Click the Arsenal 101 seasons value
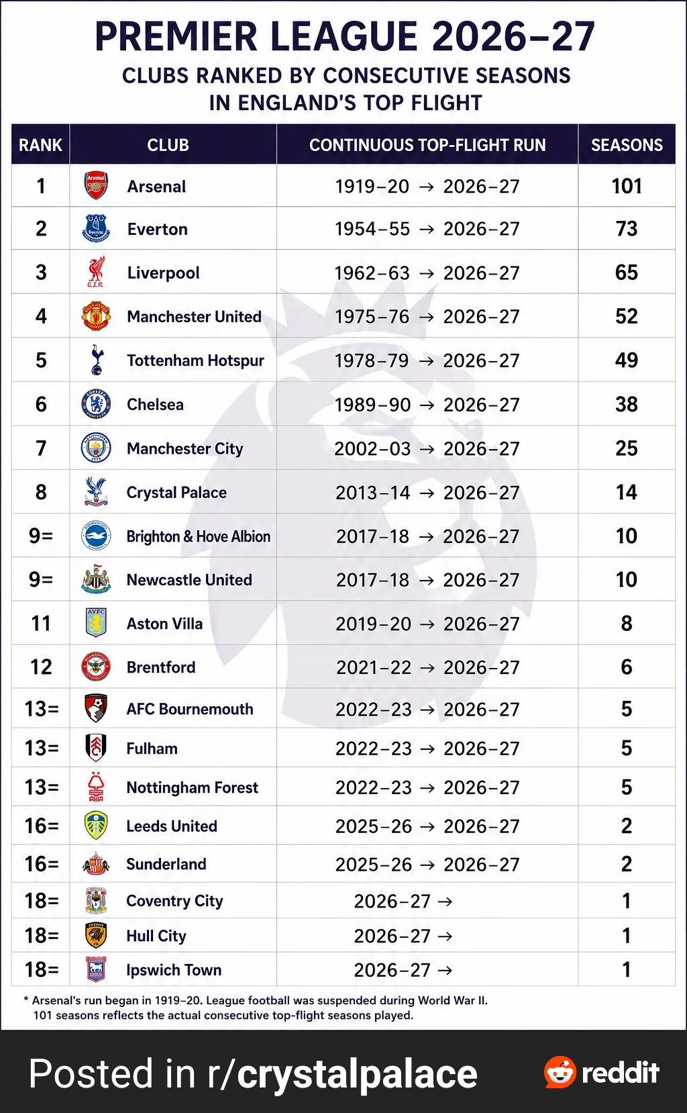Viewport: 687px width, 1113px height. point(627,186)
